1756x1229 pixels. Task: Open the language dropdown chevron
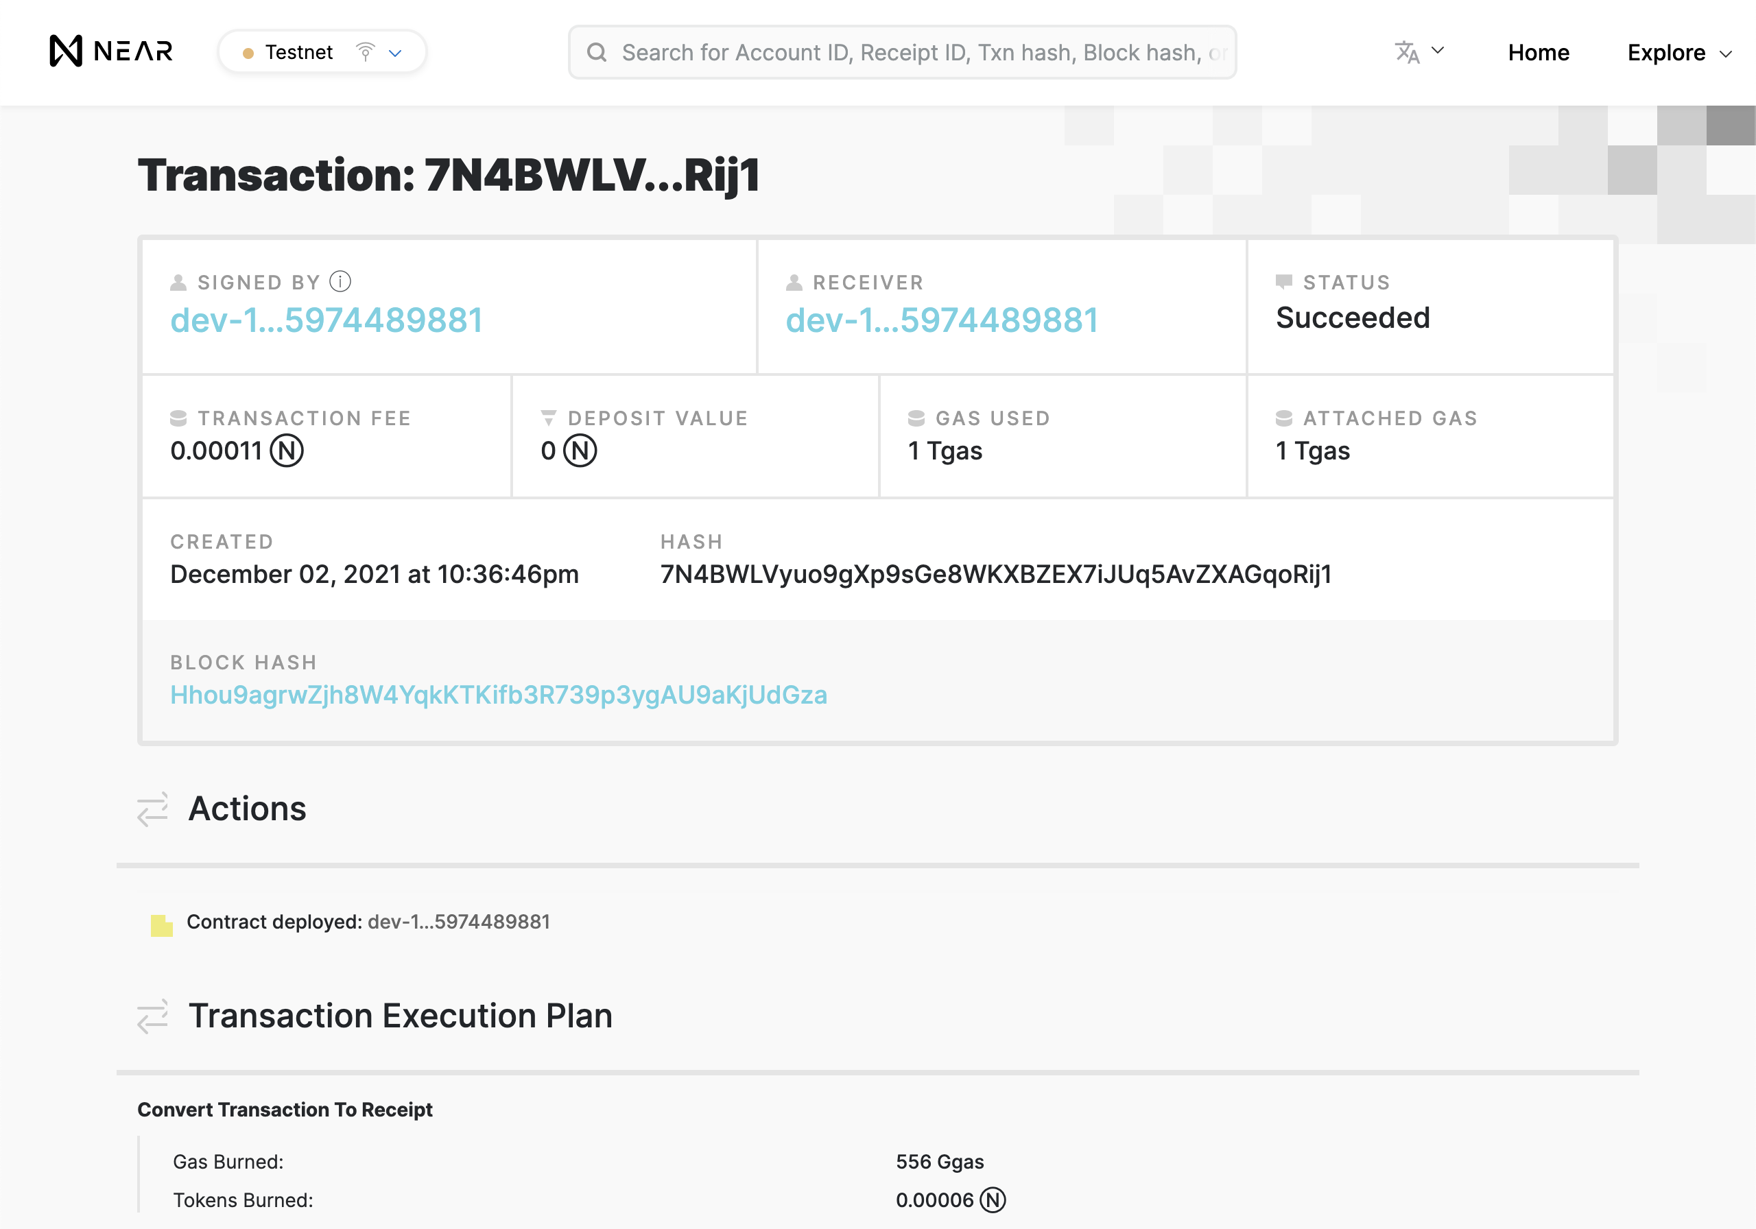1438,49
